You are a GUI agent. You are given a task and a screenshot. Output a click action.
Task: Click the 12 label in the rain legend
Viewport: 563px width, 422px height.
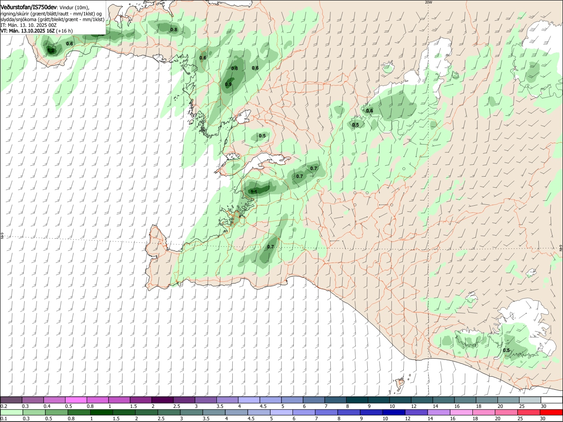click(x=408, y=418)
